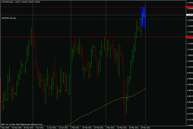
Task: Click the 29 Mar 2011 date label
Action: [145, 128]
